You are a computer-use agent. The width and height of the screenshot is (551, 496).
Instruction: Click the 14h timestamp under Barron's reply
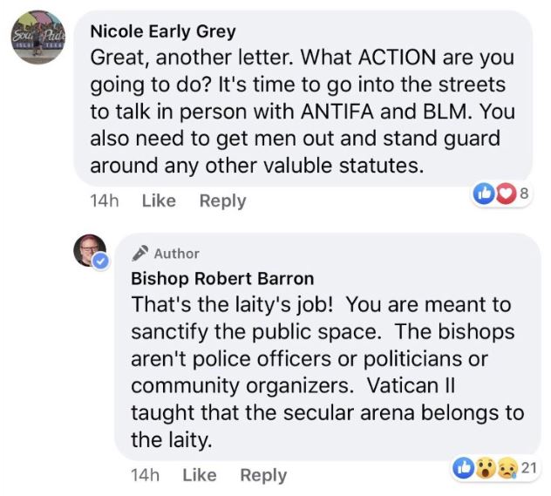pos(144,475)
